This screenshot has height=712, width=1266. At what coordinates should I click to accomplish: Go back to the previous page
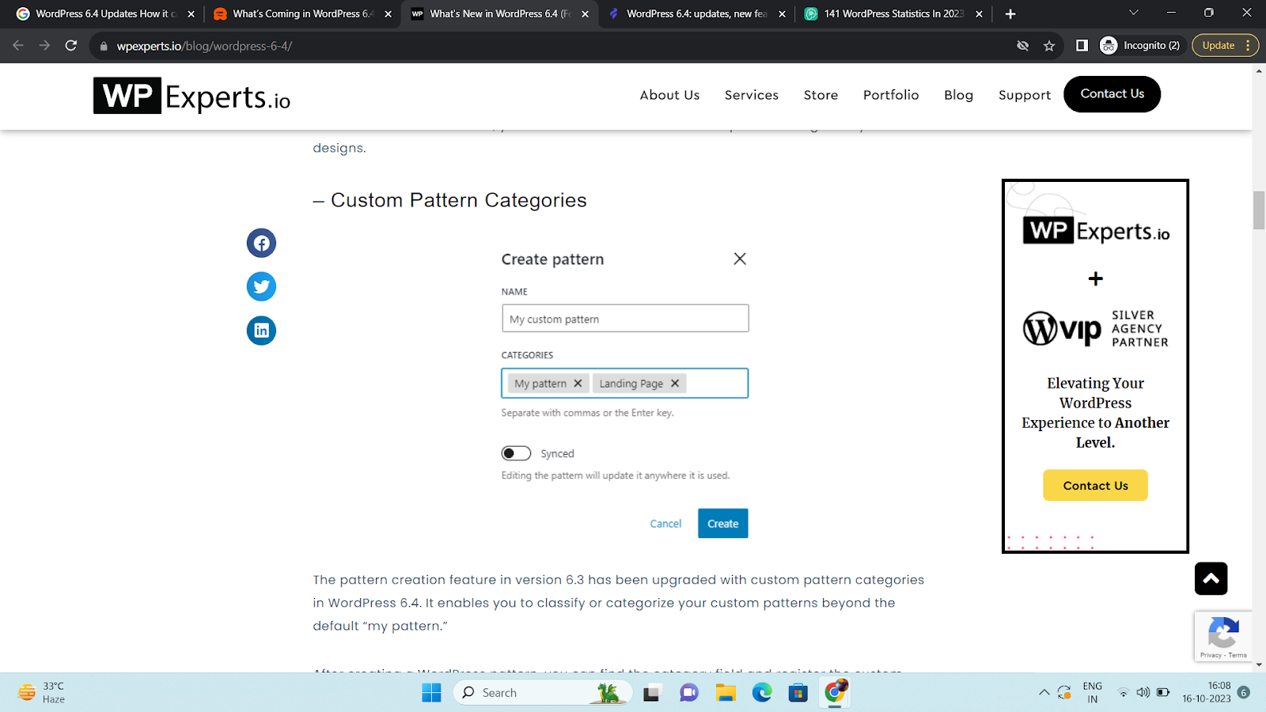click(x=18, y=46)
